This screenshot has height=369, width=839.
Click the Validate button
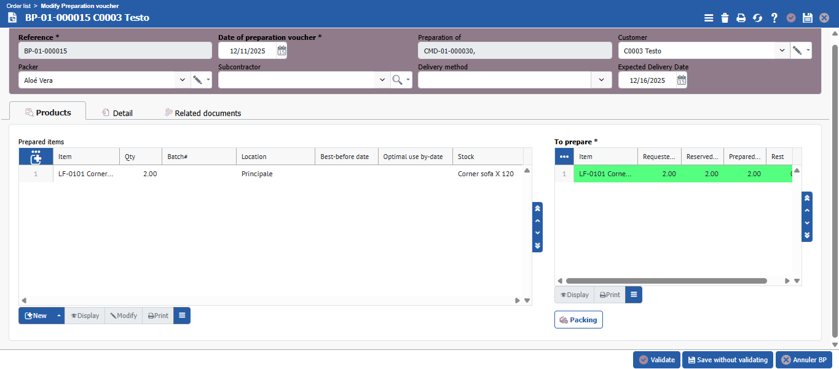pos(656,360)
